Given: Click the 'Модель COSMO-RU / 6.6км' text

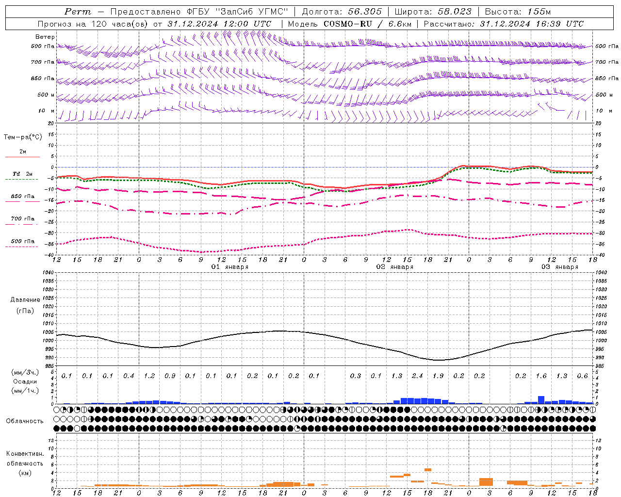Looking at the screenshot, I should 350,24.
